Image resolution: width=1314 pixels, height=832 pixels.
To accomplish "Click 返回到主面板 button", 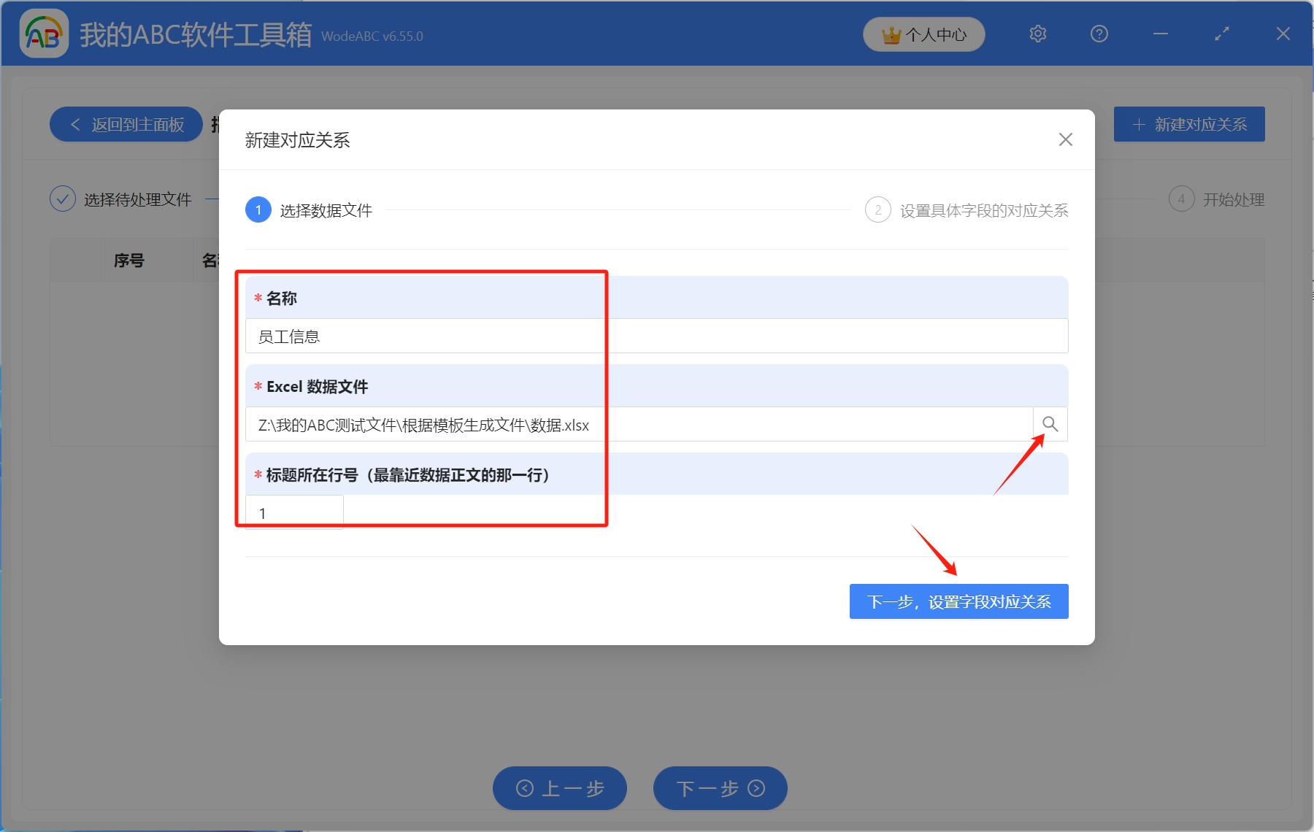I will click(126, 124).
